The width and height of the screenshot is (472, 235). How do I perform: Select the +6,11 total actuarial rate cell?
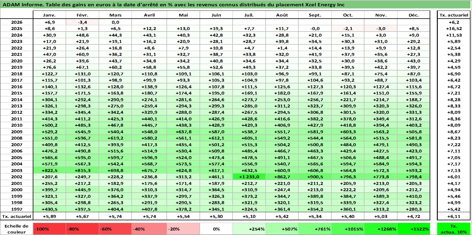point(454,216)
